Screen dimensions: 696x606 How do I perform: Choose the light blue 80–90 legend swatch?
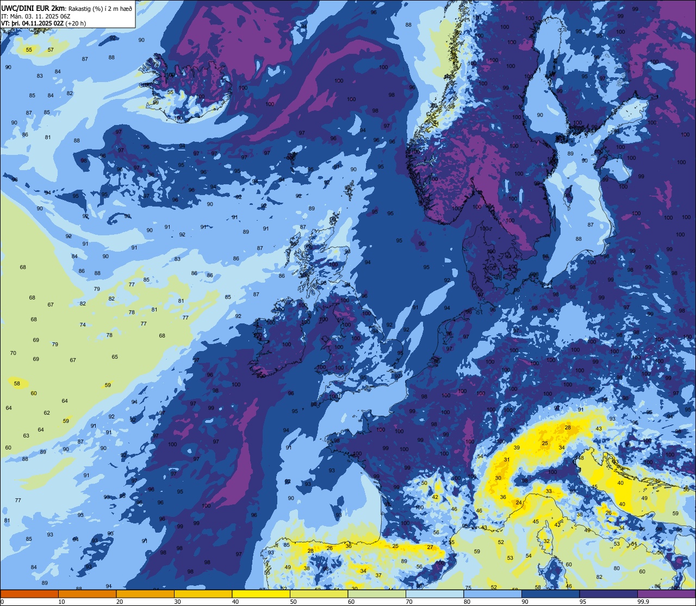click(x=493, y=593)
